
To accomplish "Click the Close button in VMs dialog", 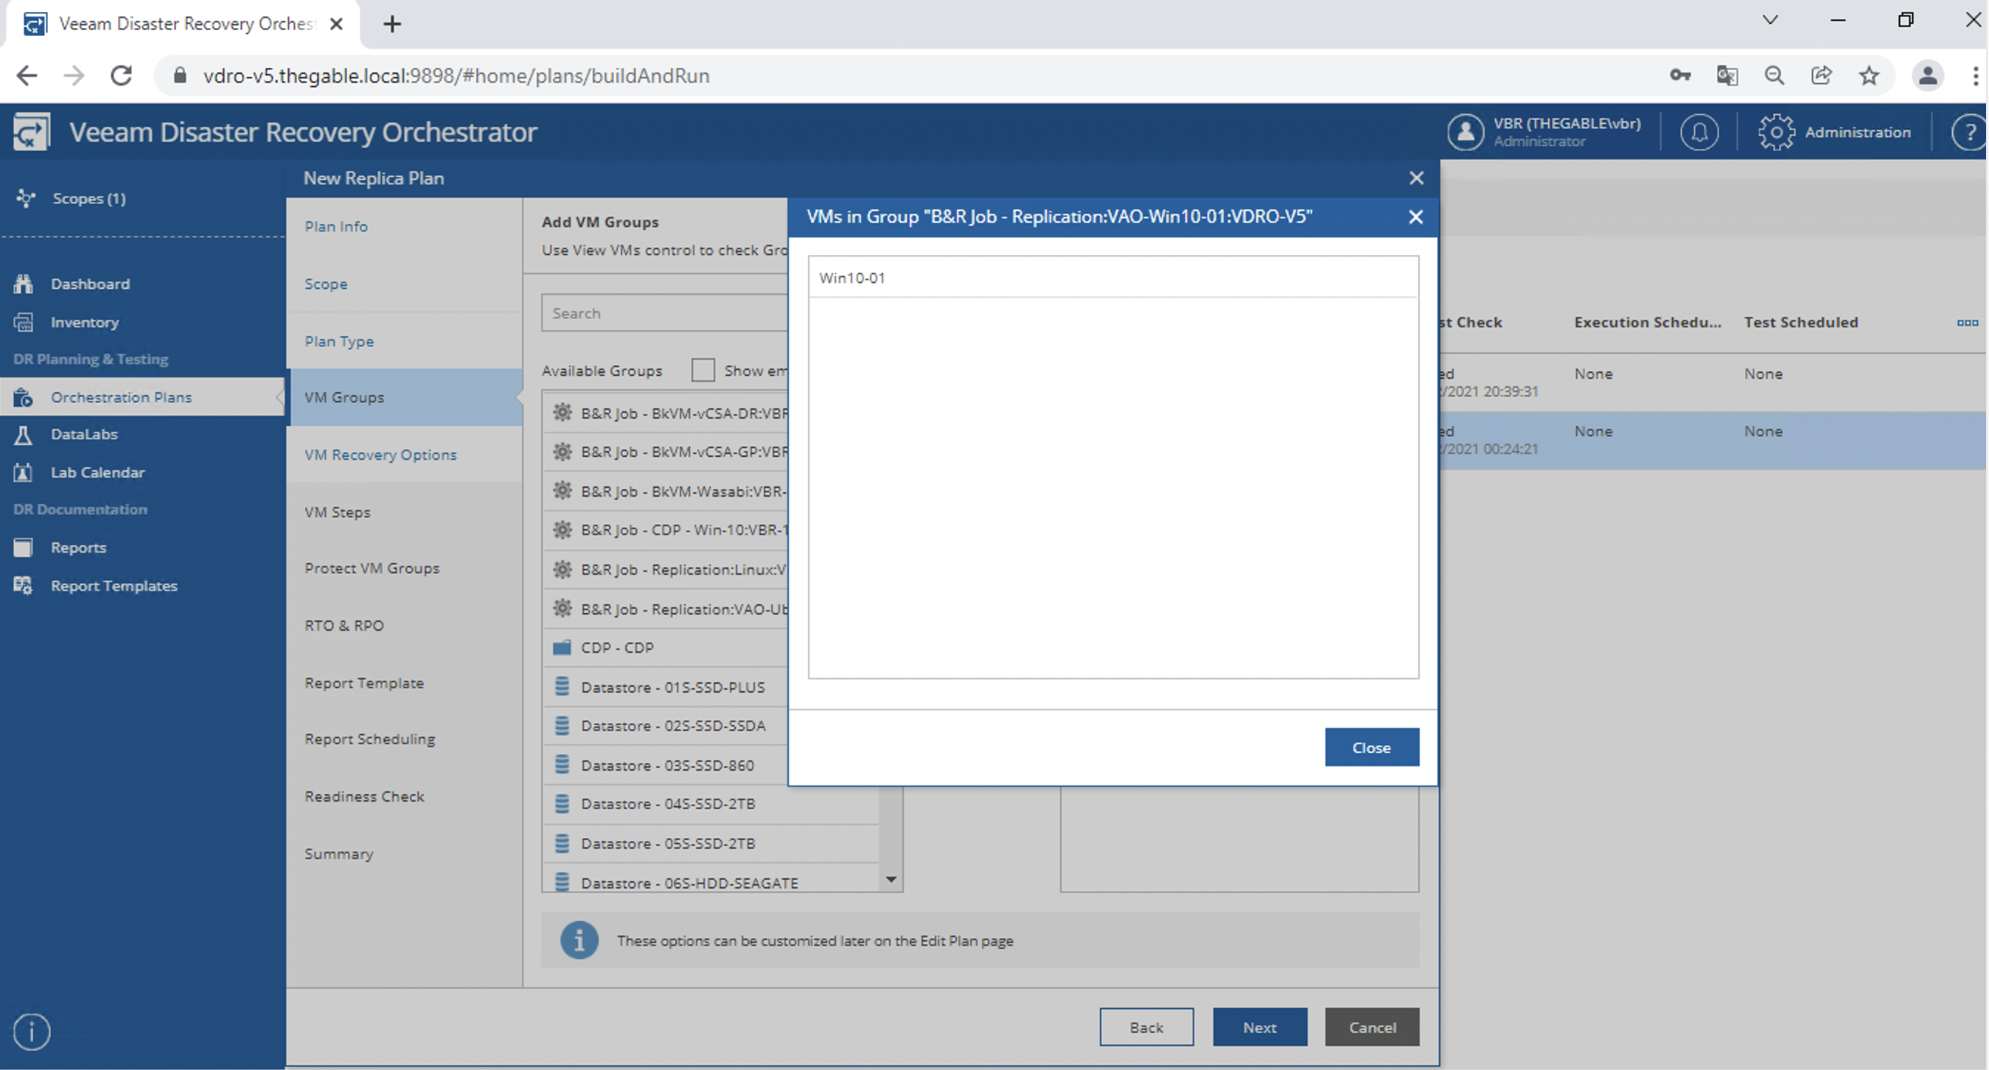I will tap(1371, 747).
